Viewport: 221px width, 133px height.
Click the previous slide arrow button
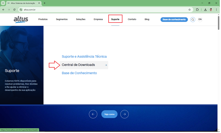click(93, 114)
